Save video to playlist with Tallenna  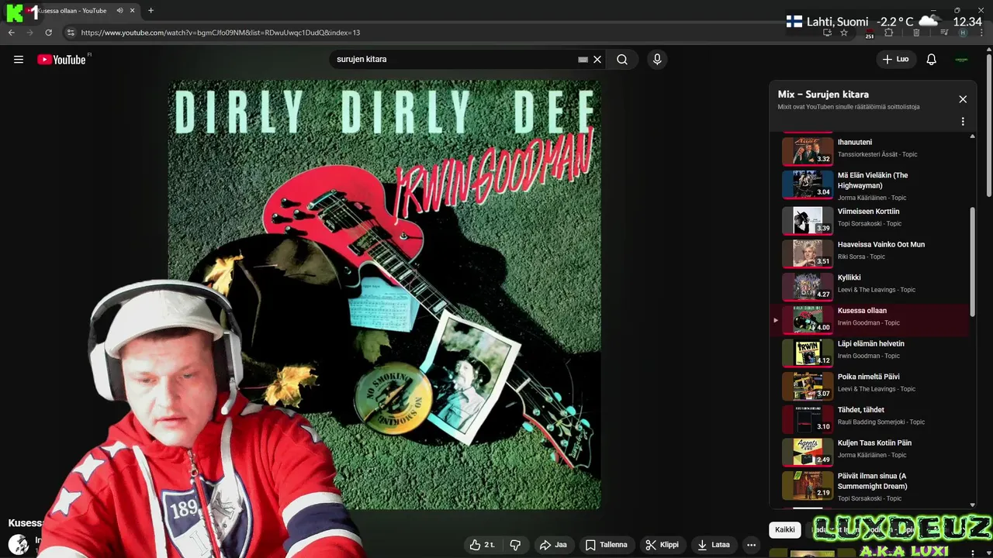click(606, 545)
